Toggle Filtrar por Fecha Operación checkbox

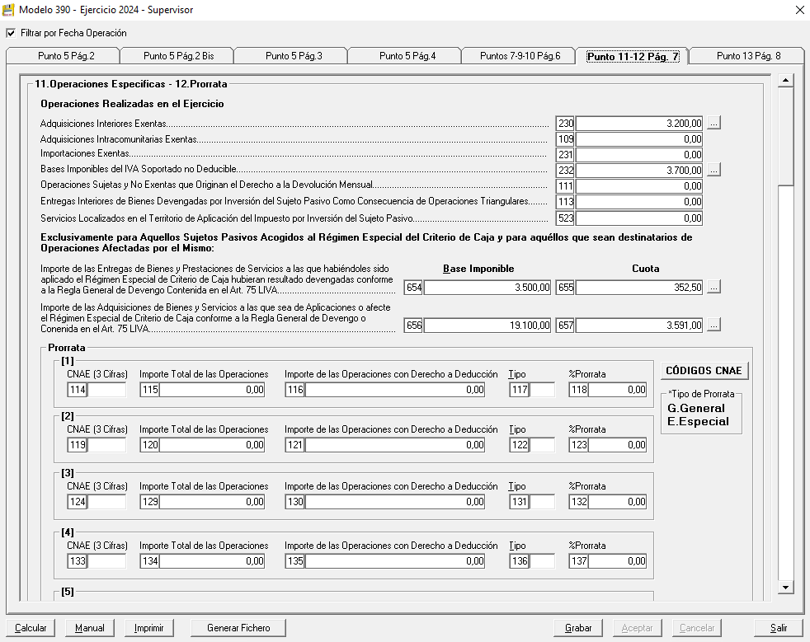point(11,33)
